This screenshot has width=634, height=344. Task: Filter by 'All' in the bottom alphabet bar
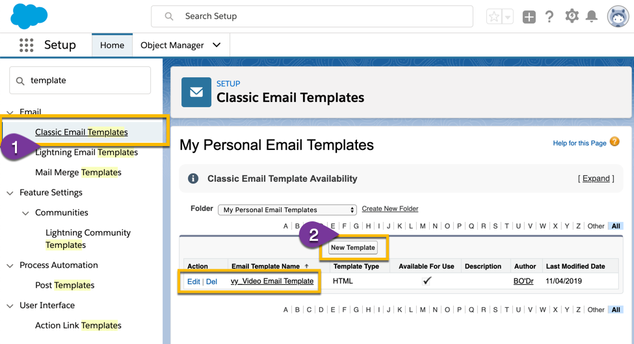[616, 310]
